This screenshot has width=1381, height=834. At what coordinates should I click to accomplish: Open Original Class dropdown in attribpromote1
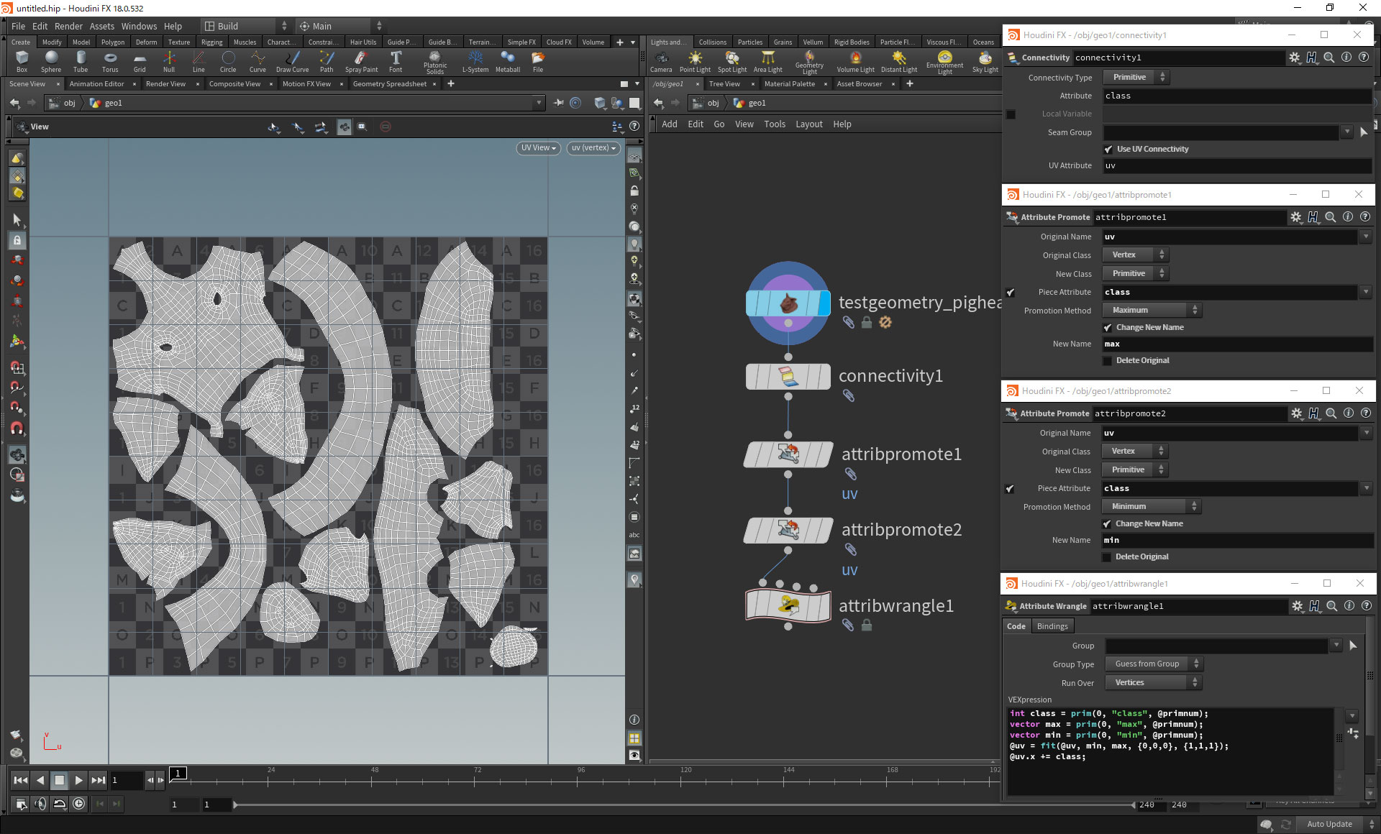pyautogui.click(x=1135, y=255)
